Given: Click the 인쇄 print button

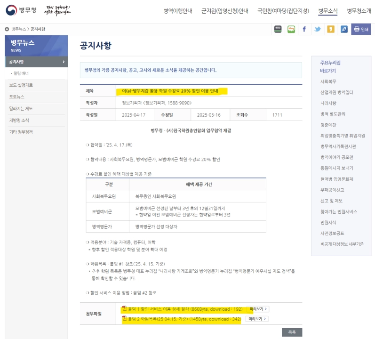Looking at the screenshot, I should [361, 29].
